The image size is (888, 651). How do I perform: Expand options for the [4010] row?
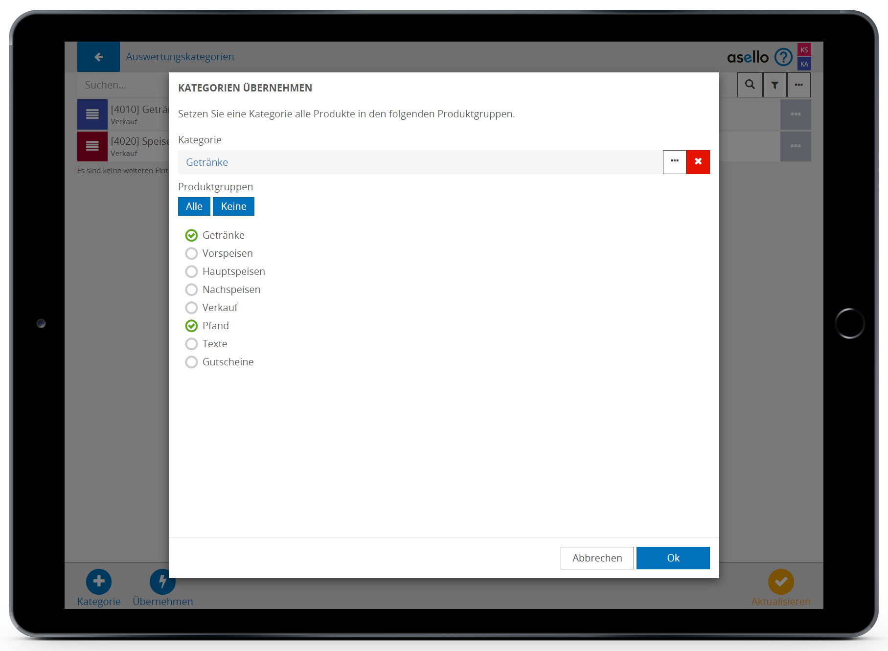coord(795,114)
